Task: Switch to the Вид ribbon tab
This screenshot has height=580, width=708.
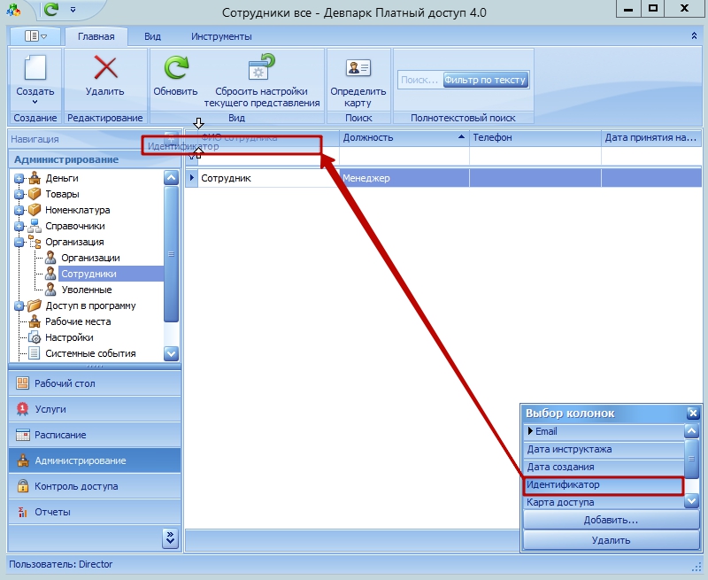Action: tap(152, 36)
